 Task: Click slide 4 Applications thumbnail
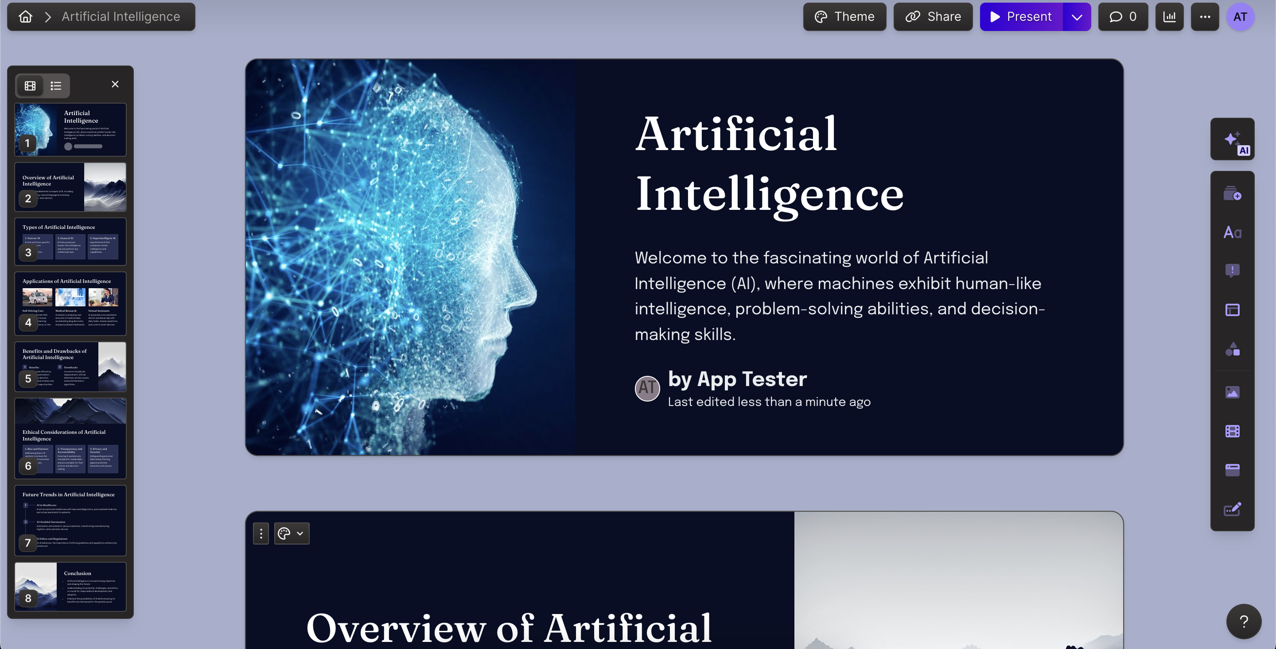(x=70, y=303)
